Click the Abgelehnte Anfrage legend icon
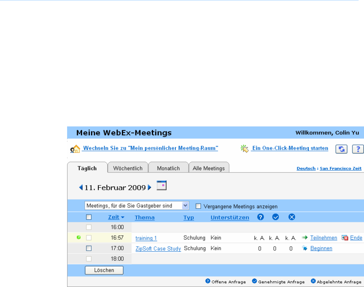The image size is (364, 287). coord(313,281)
